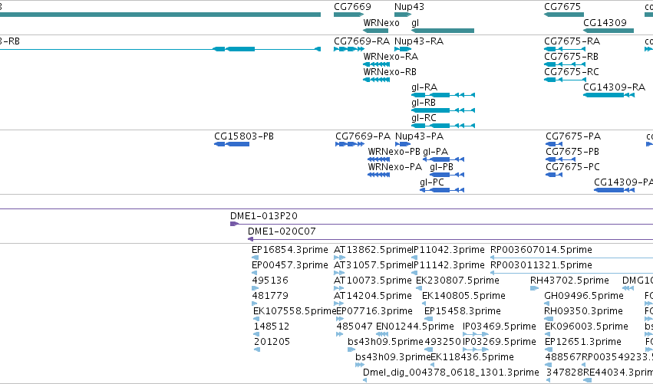This screenshot has width=653, height=384.
Task: Click EST RP003607014.5prime label
Action: [541, 250]
